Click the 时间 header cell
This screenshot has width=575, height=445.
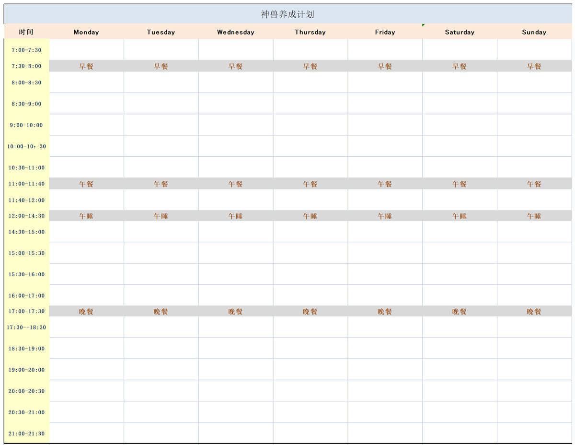(26, 32)
